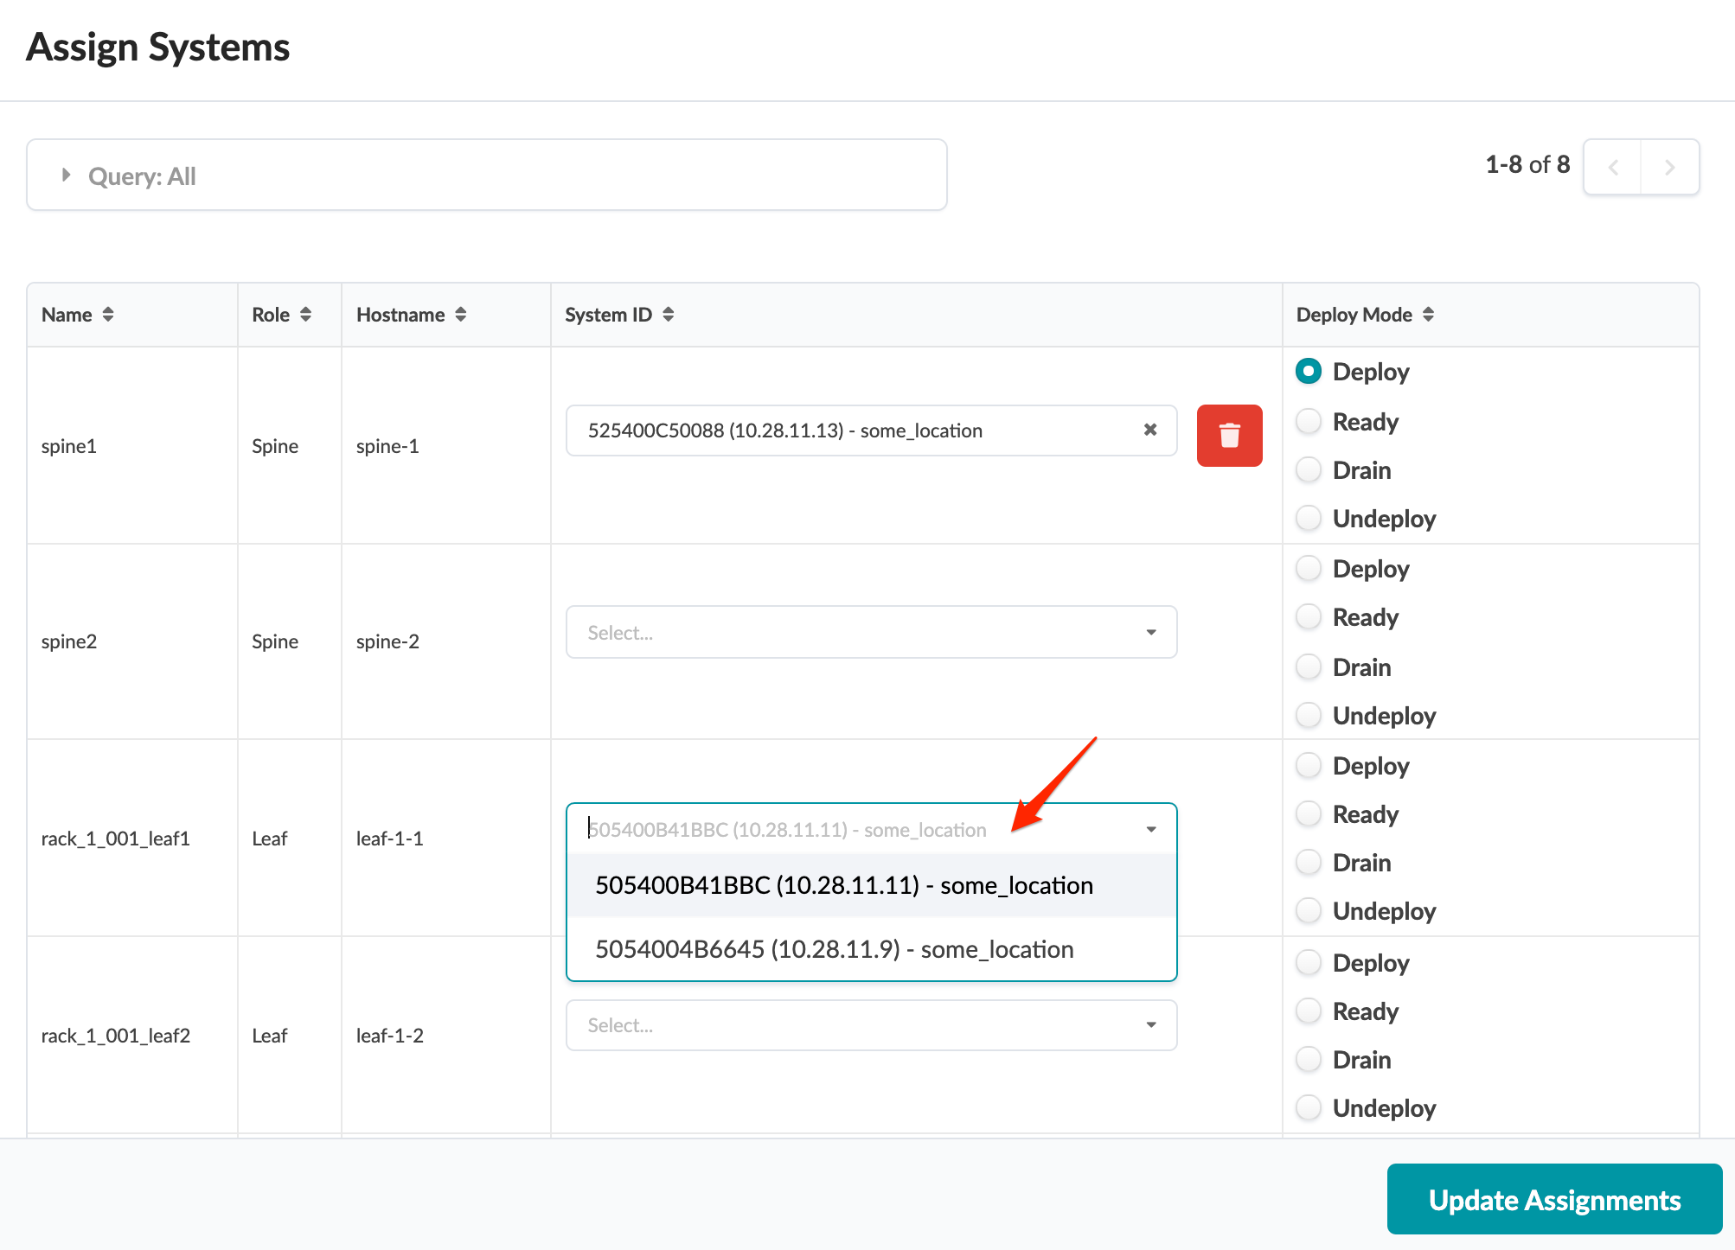The height and width of the screenshot is (1250, 1735).
Task: Select Ready deploy mode for spine1
Action: (x=1309, y=421)
